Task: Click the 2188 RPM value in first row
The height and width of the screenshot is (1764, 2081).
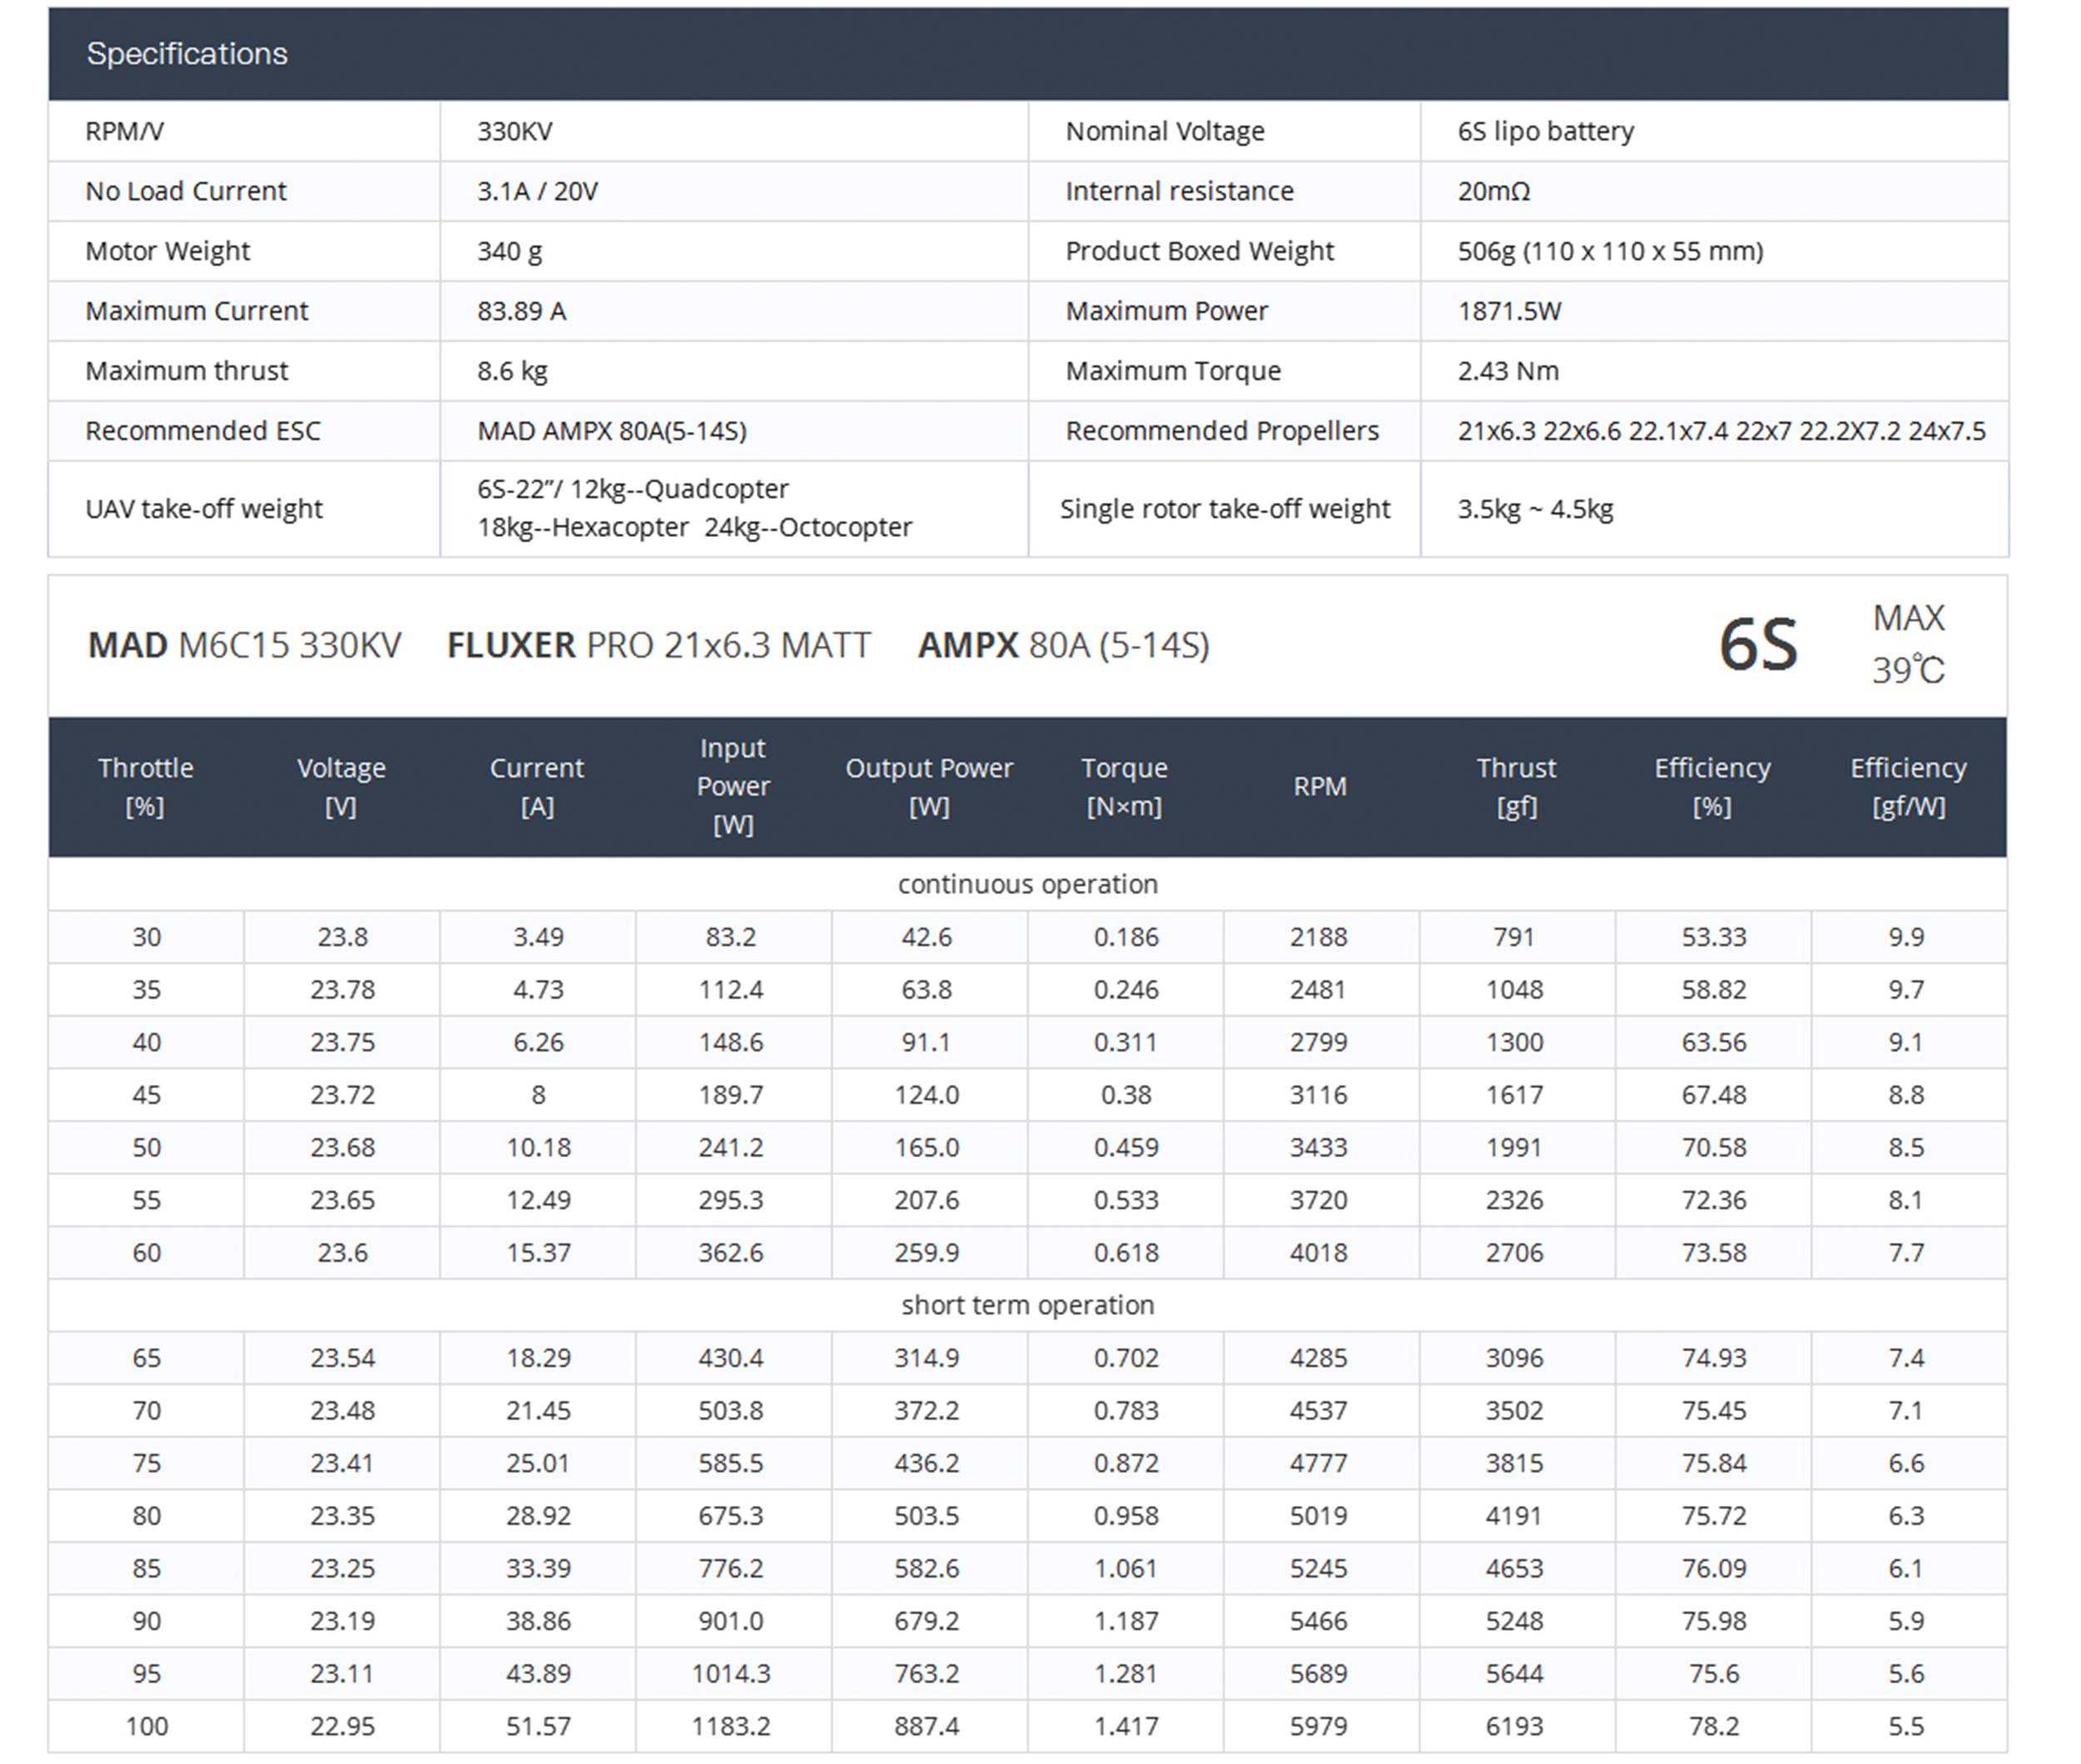Action: coord(1318,937)
